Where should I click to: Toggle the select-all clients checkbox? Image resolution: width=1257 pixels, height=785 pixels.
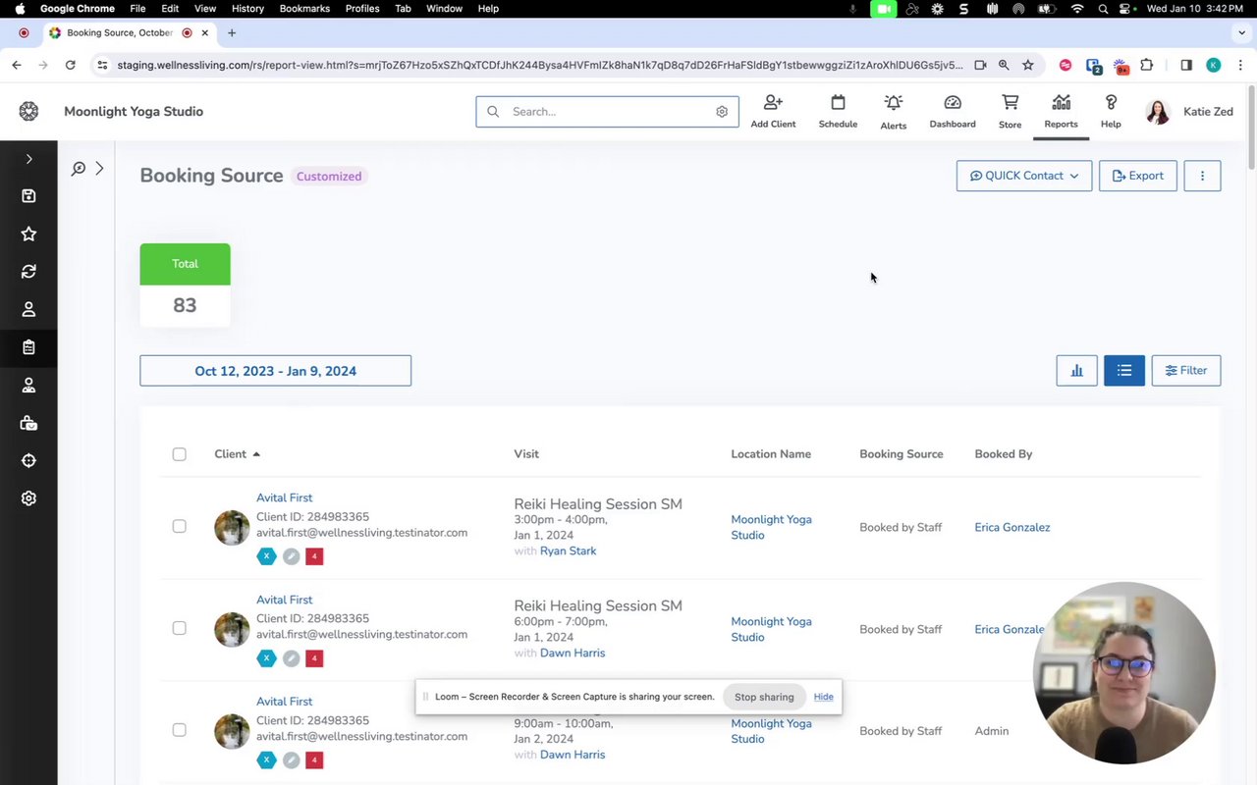179,454
